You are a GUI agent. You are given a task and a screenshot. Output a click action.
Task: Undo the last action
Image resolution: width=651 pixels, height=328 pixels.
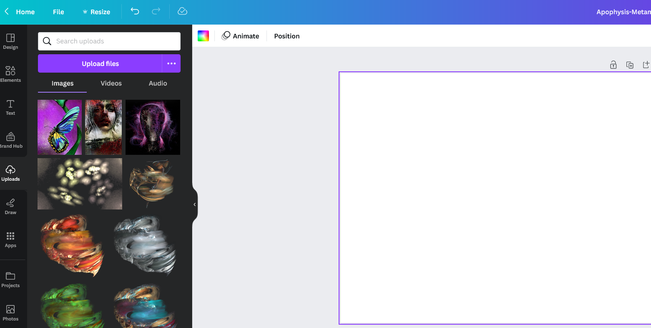point(135,11)
